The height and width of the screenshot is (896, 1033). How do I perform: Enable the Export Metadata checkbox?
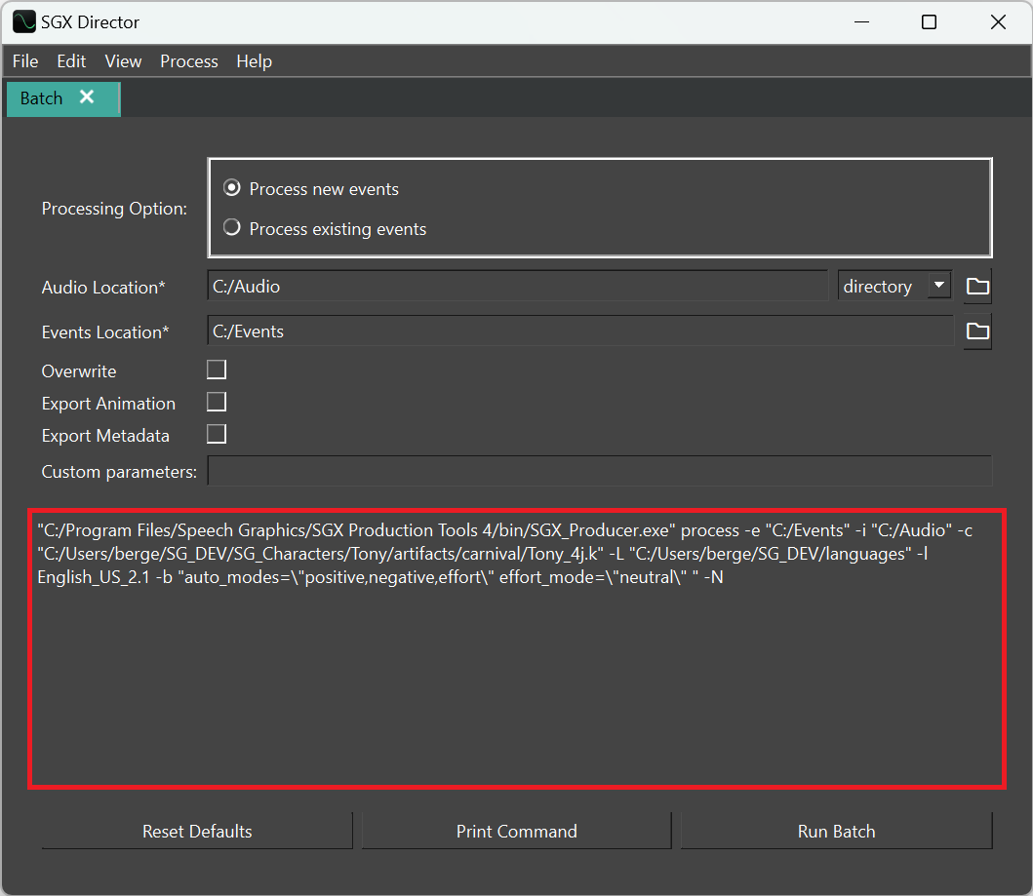(216, 433)
